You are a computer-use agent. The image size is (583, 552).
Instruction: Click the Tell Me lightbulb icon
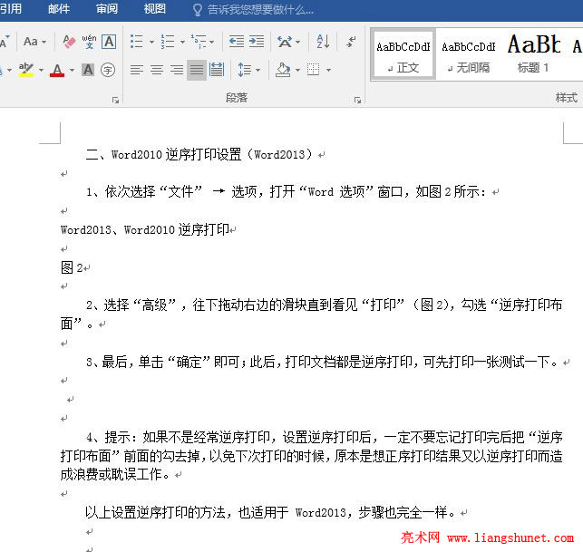pyautogui.click(x=198, y=10)
